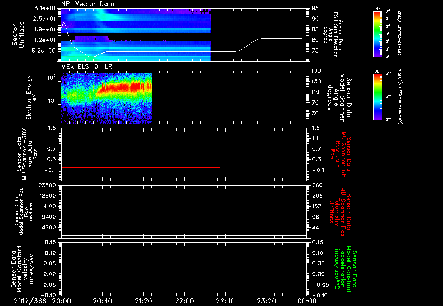This screenshot has width=443, height=306.
Task: Click the "3.1e+01" sector tick label
Action: click(45, 8)
